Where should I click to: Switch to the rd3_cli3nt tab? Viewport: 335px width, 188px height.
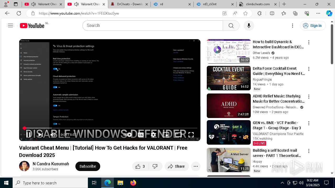tap(215, 4)
